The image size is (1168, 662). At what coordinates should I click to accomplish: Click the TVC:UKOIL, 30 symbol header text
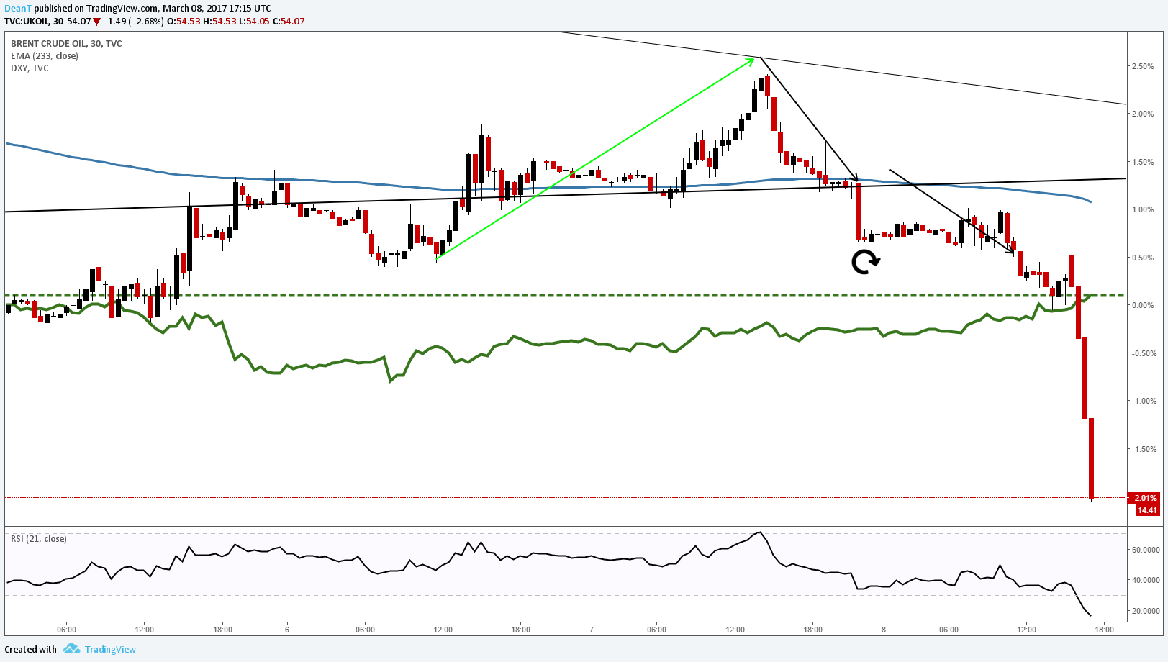coord(34,22)
